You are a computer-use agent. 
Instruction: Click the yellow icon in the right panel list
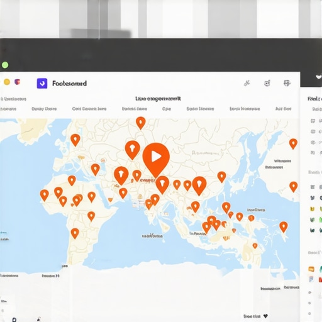[x=313, y=209]
